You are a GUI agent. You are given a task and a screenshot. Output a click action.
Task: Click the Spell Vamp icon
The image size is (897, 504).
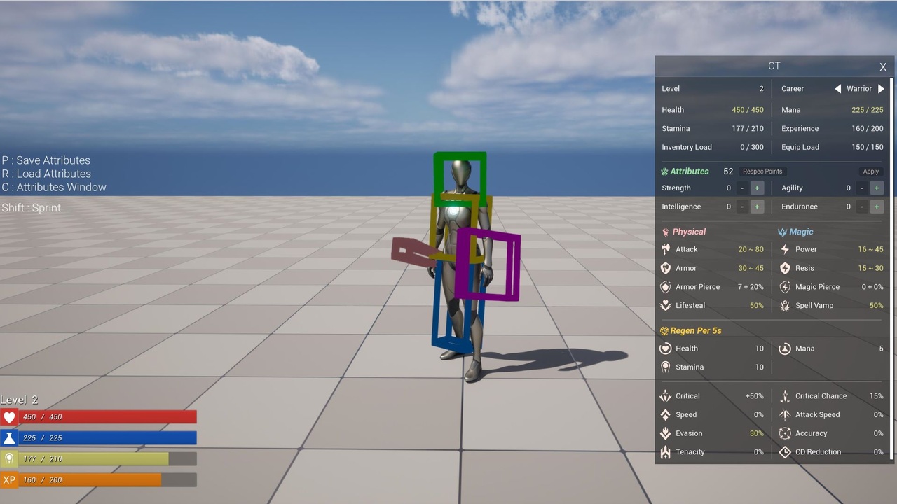pyautogui.click(x=785, y=306)
